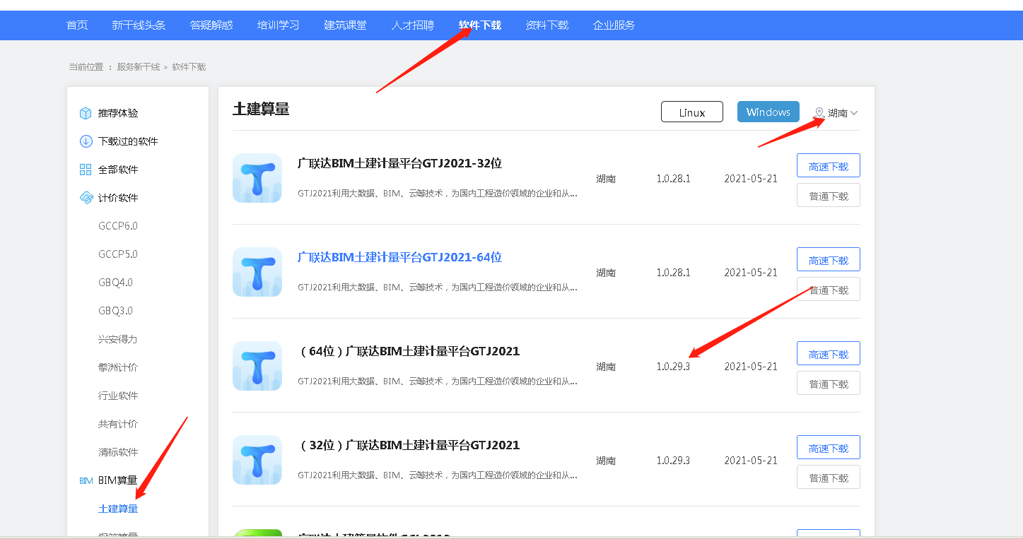Click the 推荐体验 cube icon
1023x539 pixels.
click(86, 113)
